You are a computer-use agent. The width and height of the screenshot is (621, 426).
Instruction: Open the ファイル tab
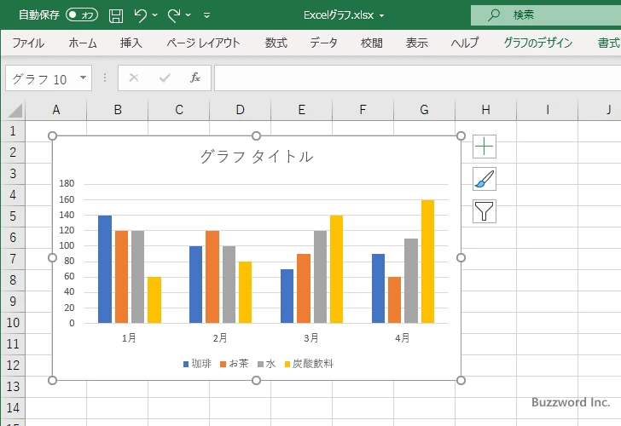tap(28, 43)
